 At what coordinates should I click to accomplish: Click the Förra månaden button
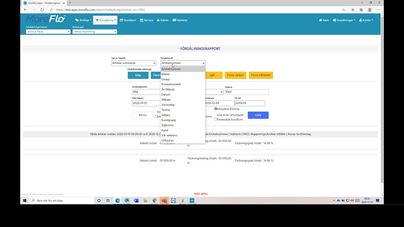(261, 75)
